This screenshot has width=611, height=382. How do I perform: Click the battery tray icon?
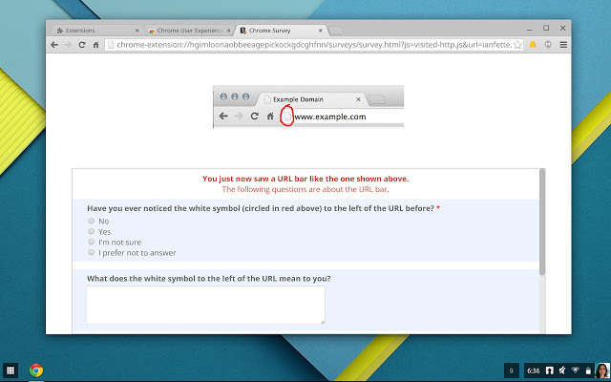[x=588, y=371]
